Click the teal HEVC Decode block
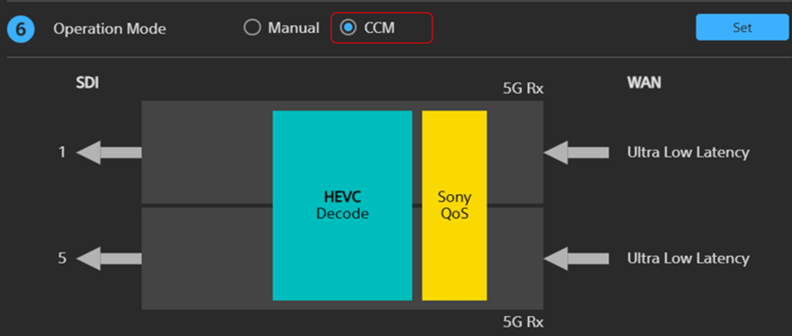The width and height of the screenshot is (792, 336). (x=342, y=205)
